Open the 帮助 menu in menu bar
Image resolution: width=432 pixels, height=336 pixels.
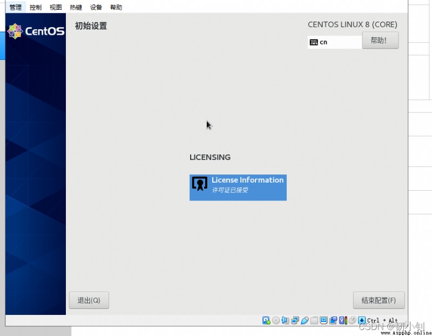[x=116, y=7]
